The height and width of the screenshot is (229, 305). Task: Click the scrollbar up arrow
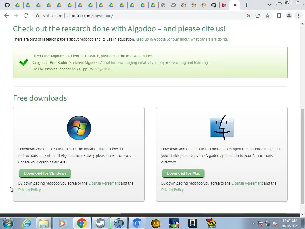click(x=303, y=24)
